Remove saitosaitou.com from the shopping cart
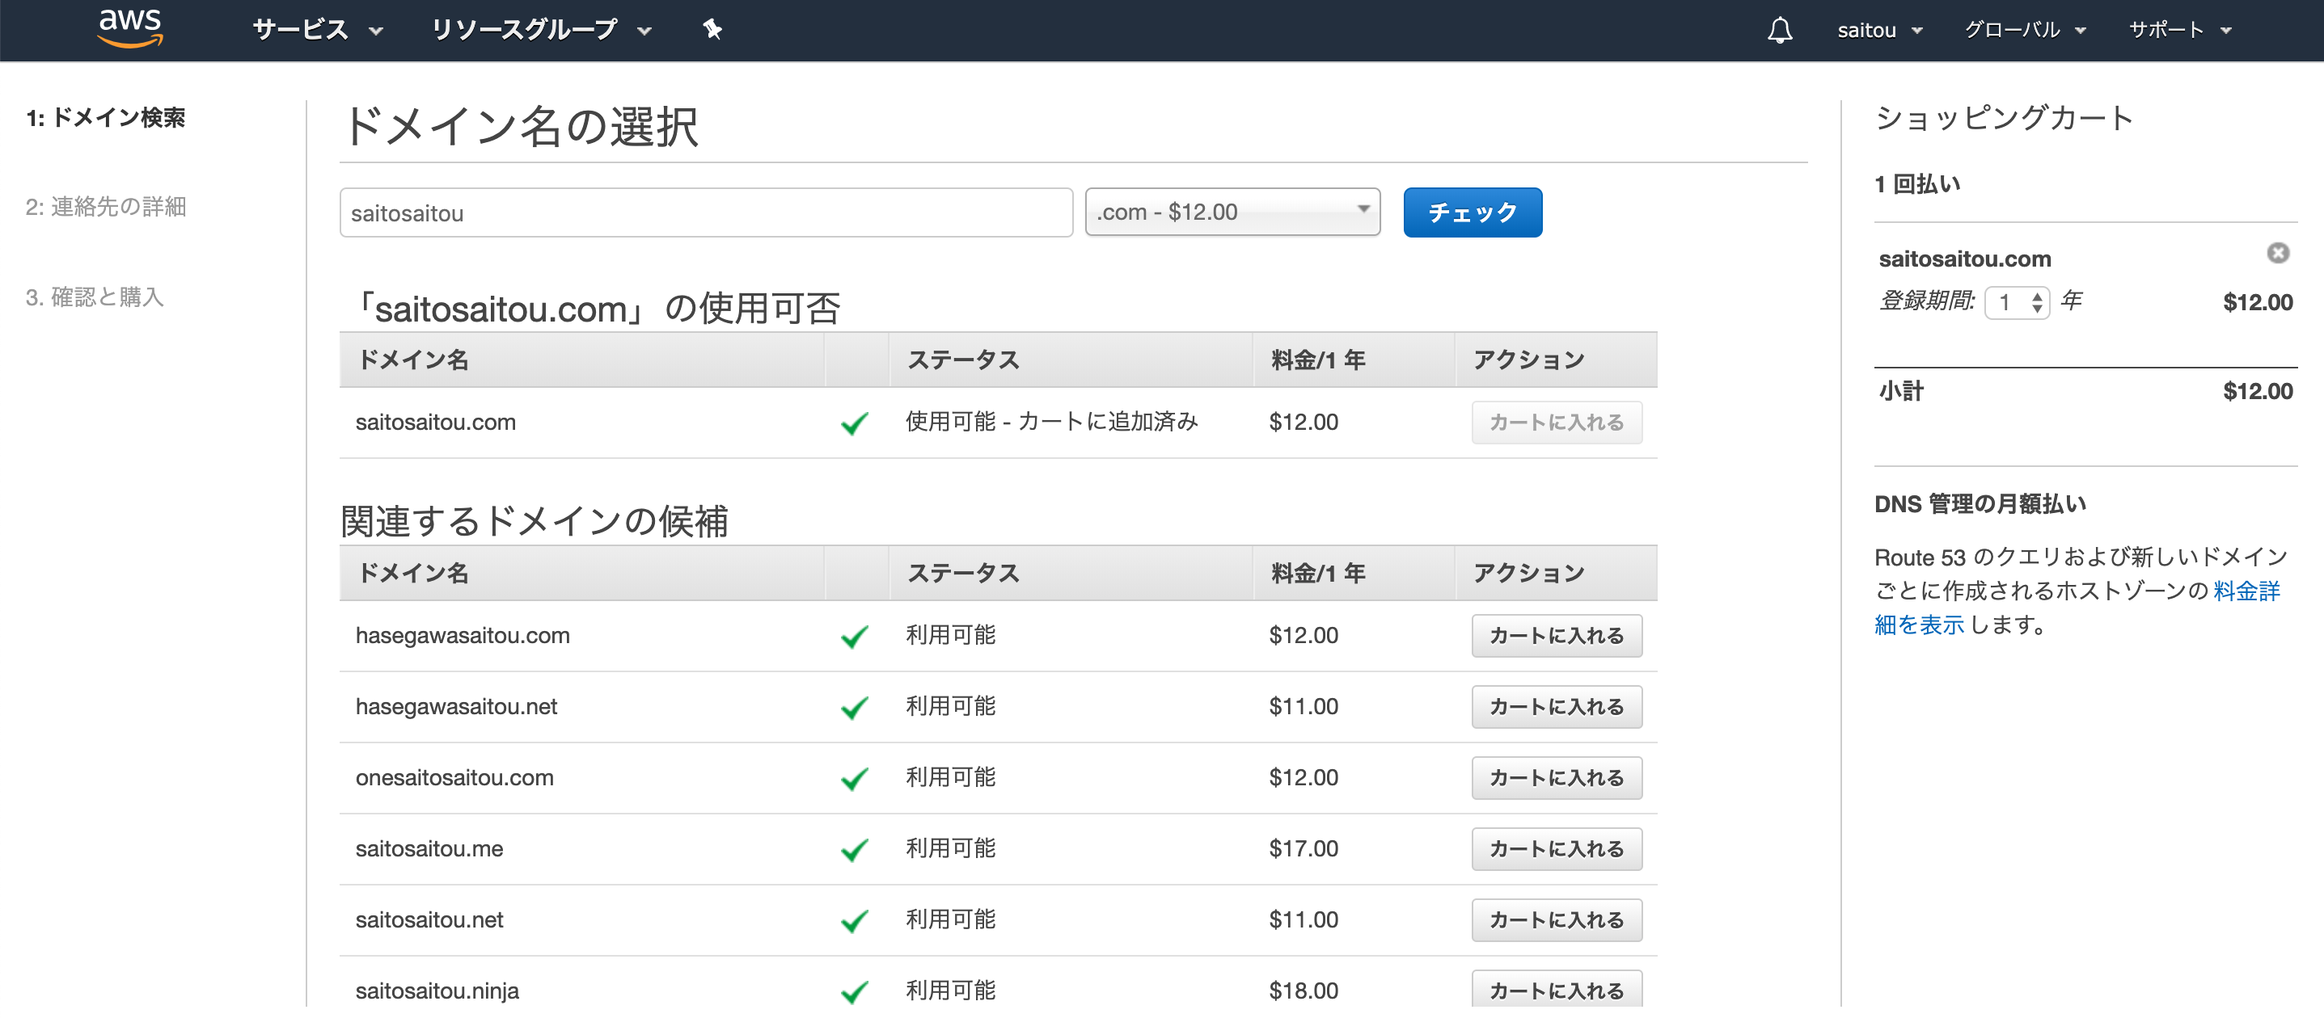2324x1018 pixels. tap(2277, 254)
